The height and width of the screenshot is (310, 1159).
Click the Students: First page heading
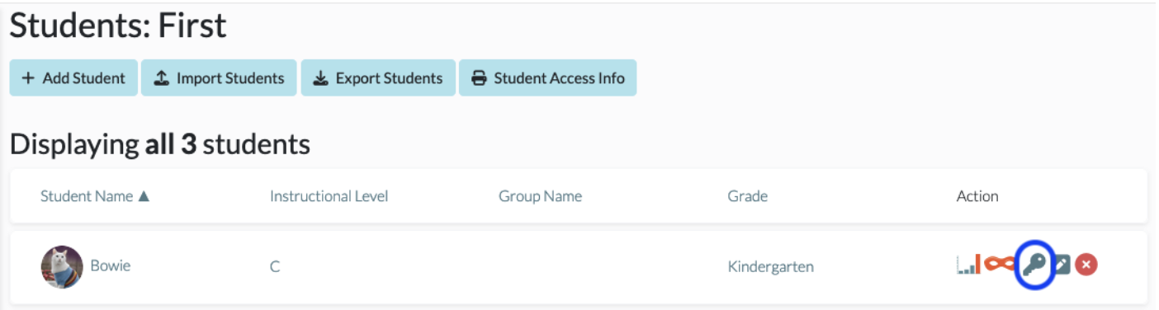pyautogui.click(x=118, y=26)
